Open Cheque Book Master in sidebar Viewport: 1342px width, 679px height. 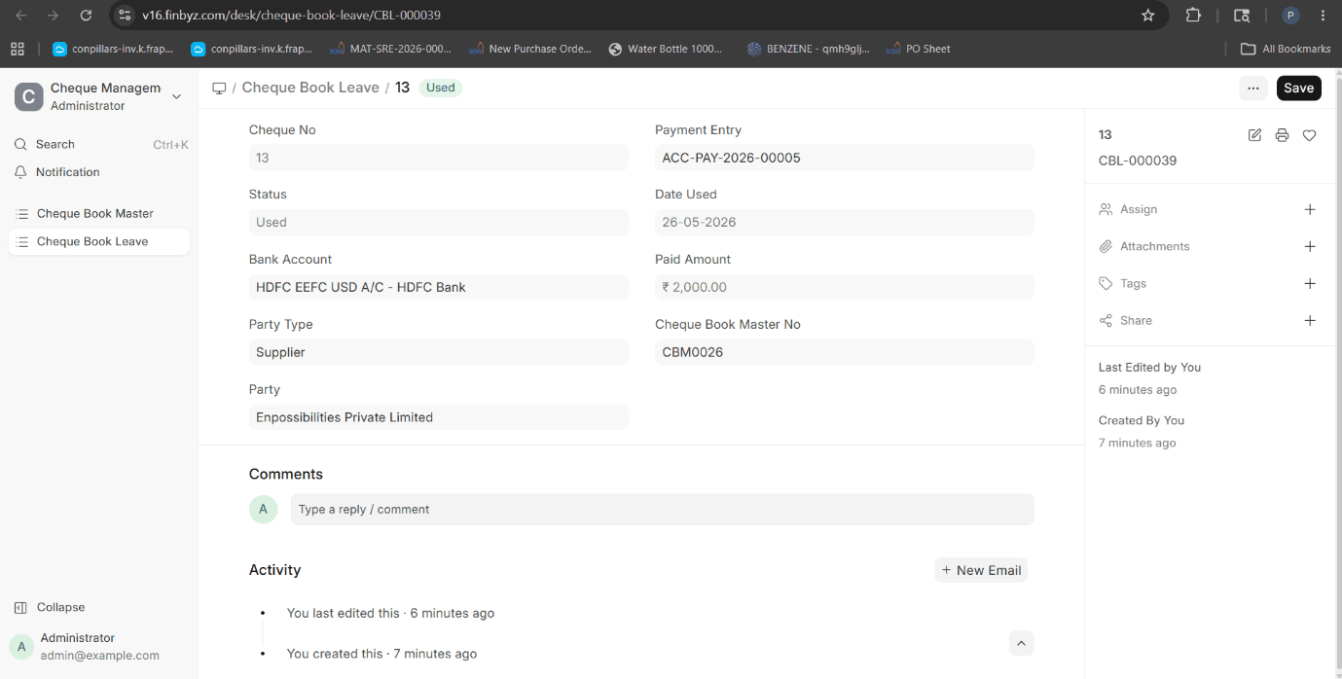(99, 213)
